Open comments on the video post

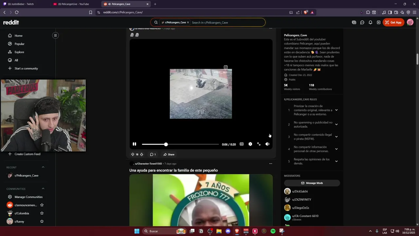(x=153, y=154)
